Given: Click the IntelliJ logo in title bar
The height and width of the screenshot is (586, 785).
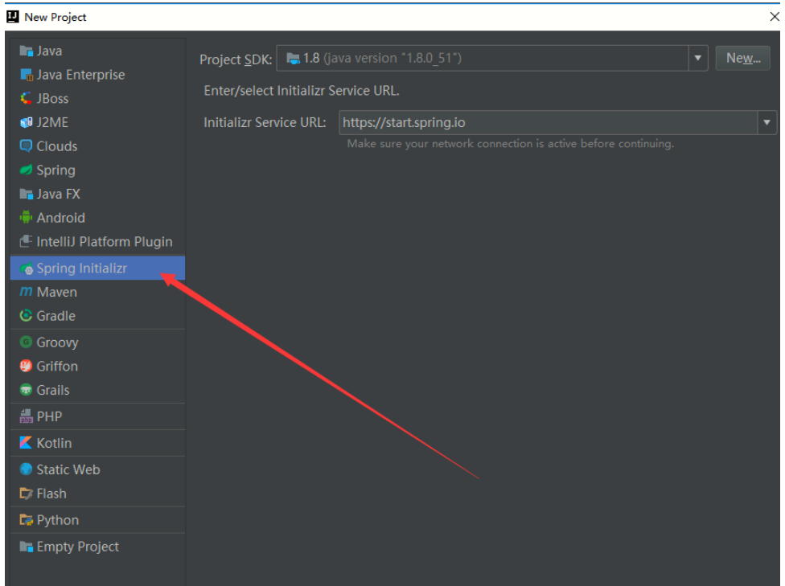Looking at the screenshot, I should [13, 17].
